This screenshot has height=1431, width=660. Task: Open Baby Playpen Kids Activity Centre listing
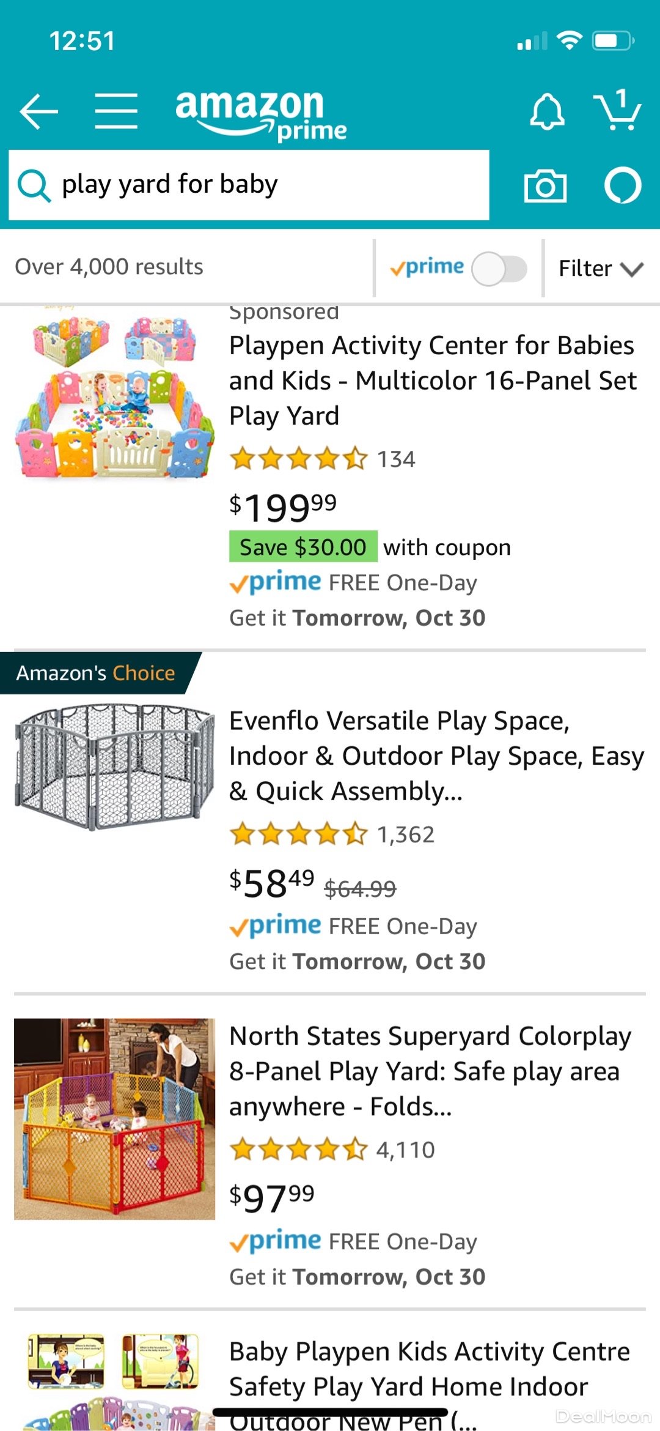[429, 1369]
